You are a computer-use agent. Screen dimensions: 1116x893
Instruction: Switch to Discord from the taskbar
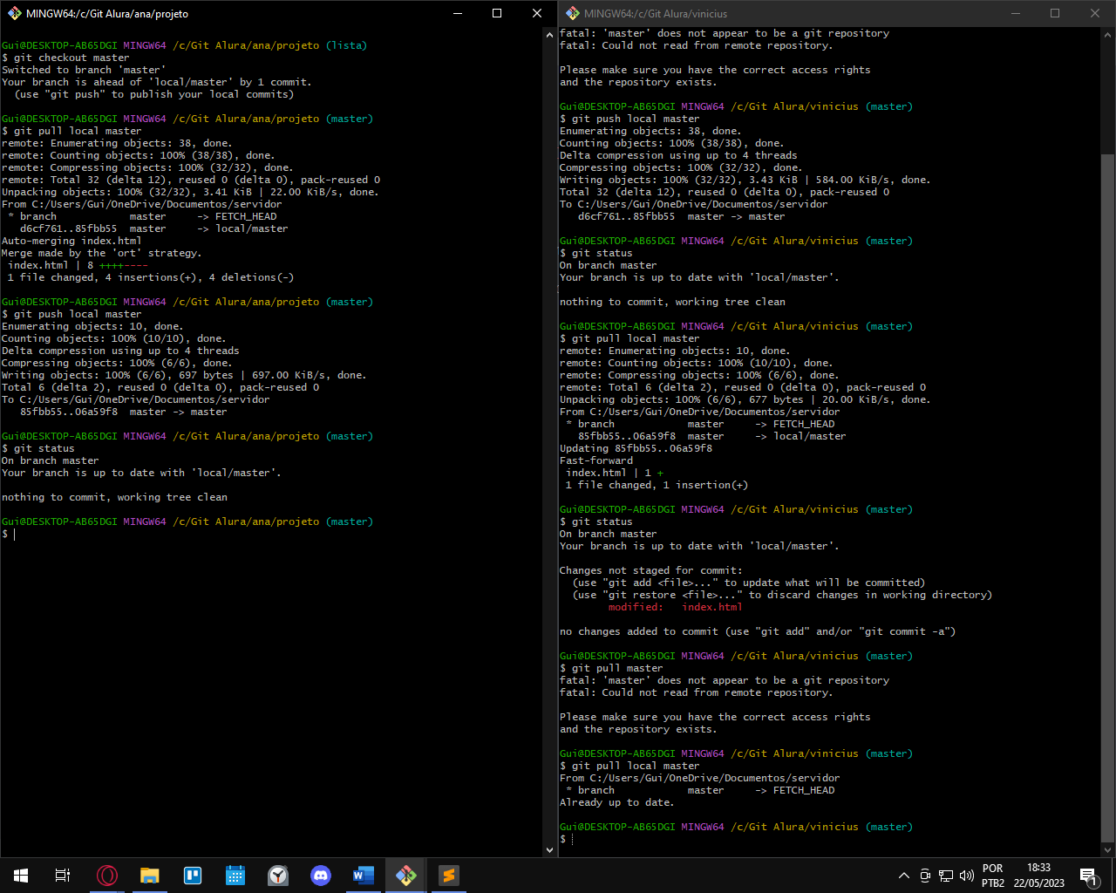[x=321, y=876]
